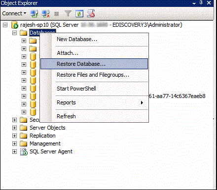This screenshot has width=217, height=190.
Task: Click the Management folder icon
Action: coord(23,143)
